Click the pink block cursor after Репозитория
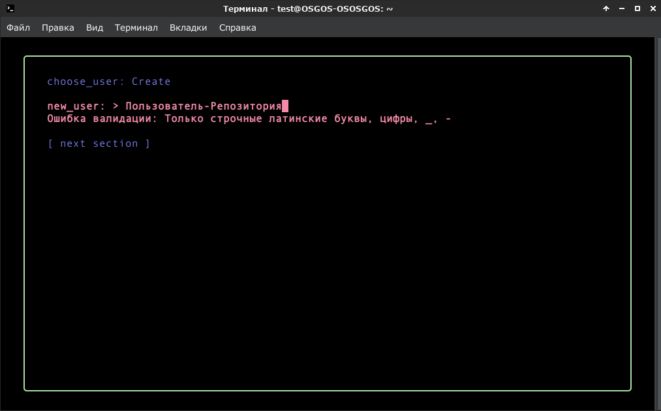This screenshot has width=661, height=411. 285,106
